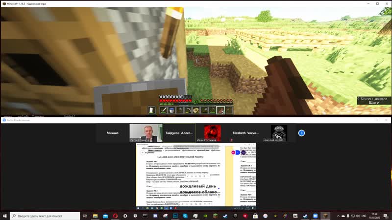Image resolution: width=392 pixels, height=220 pixels.
Task: Select the pickaxe hotbar slot
Action: click(188, 110)
